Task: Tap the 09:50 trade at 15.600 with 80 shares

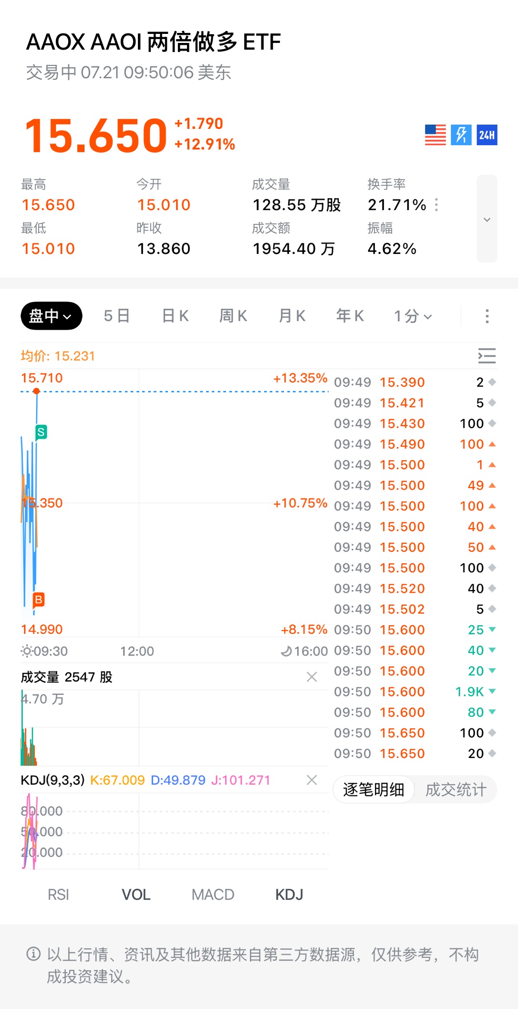Action: tap(415, 712)
